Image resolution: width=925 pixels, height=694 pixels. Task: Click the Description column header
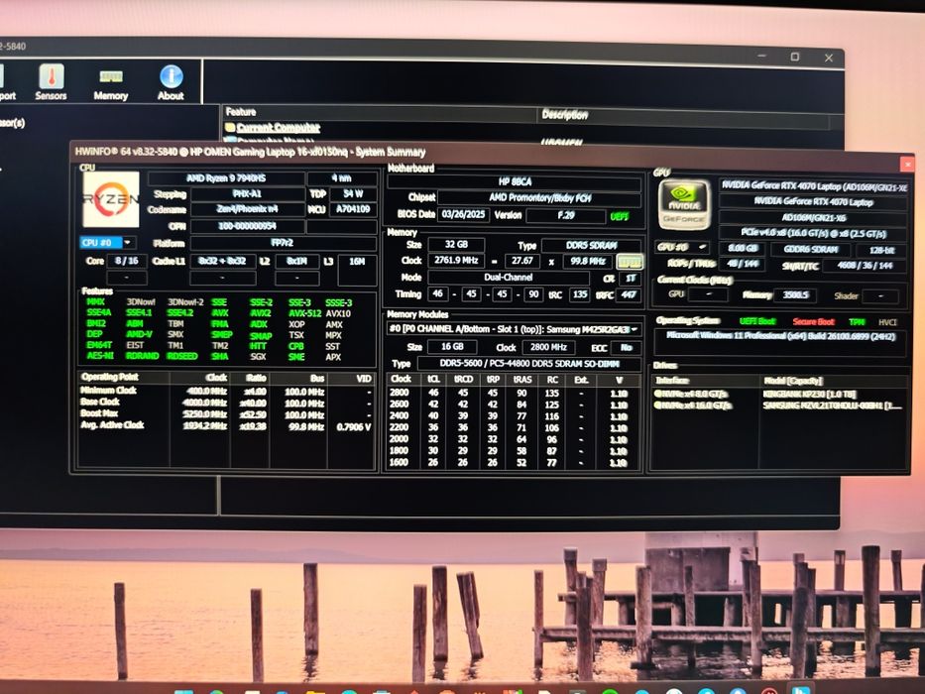[564, 114]
